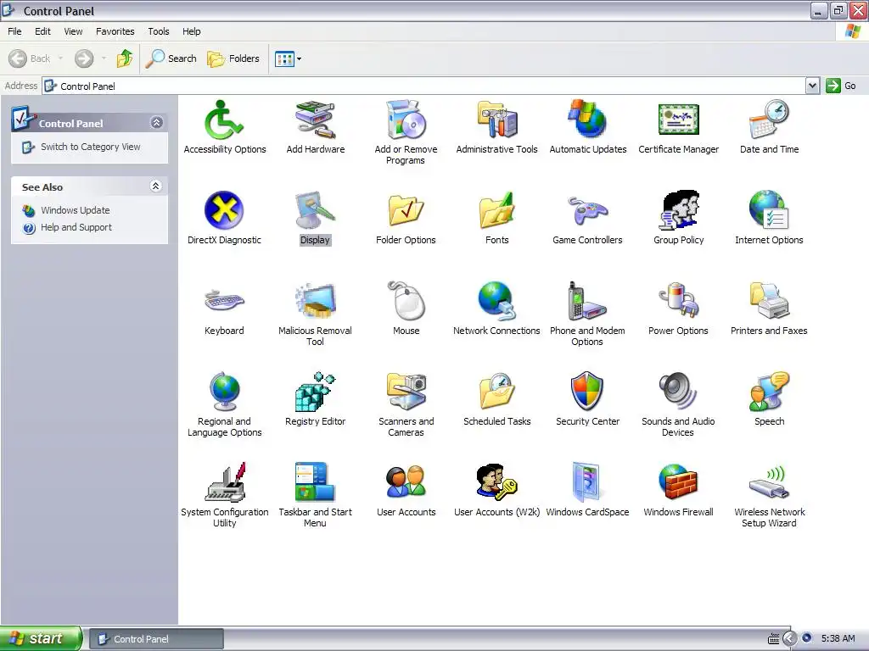This screenshot has height=651, width=869.
Task: Select Wireless Network Setup Wizard icon
Action: (769, 482)
